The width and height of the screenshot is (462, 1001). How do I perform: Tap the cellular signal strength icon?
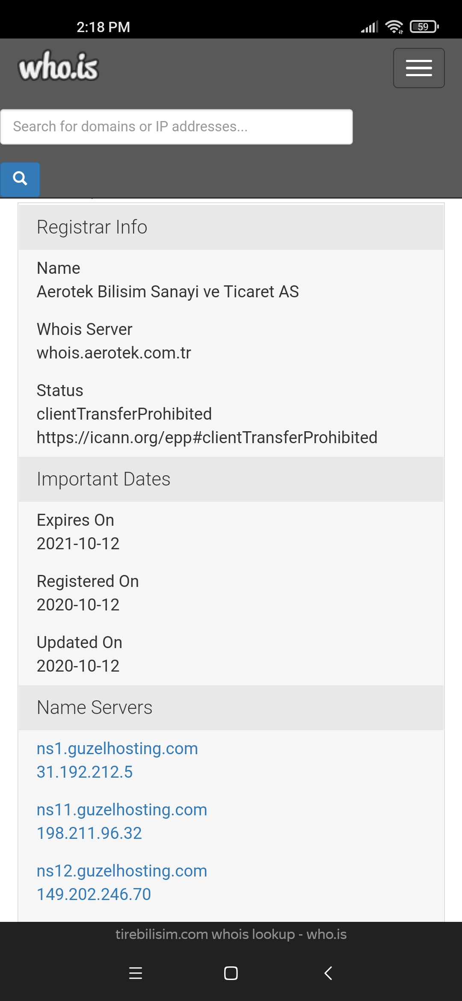click(370, 27)
